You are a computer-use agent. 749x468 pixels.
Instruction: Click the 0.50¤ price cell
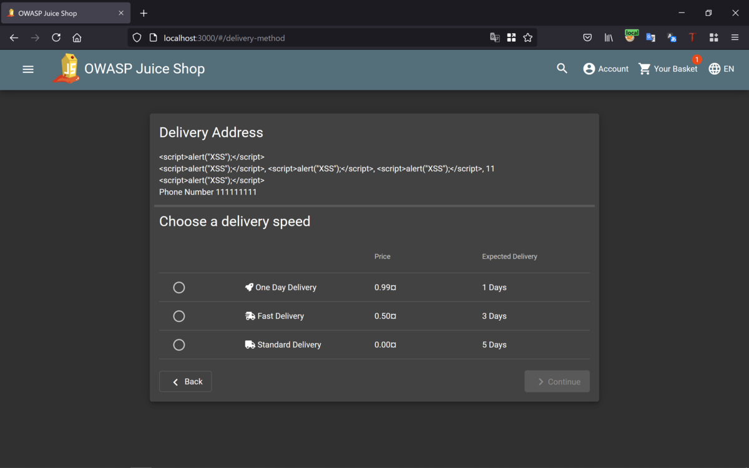coord(385,316)
